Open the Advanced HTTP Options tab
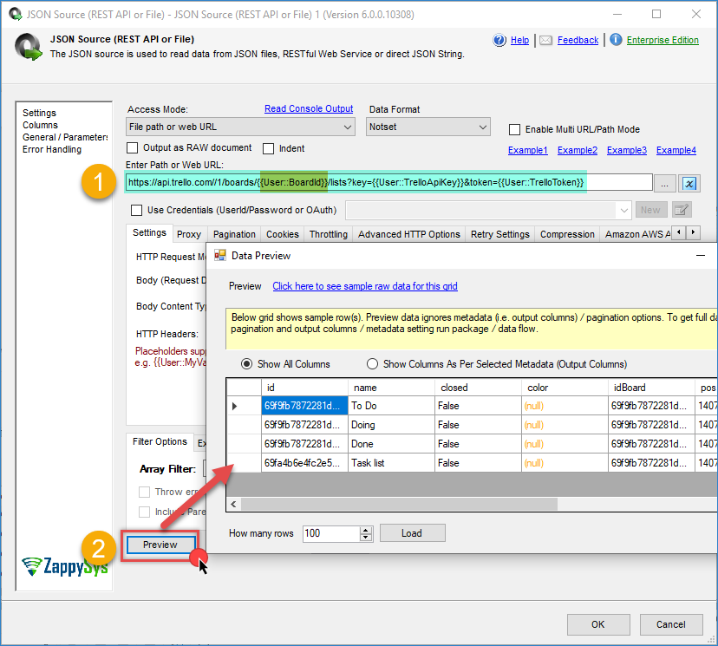 point(409,234)
